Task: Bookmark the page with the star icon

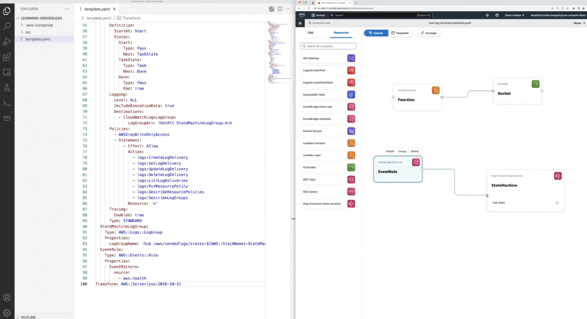Action: [568, 8]
